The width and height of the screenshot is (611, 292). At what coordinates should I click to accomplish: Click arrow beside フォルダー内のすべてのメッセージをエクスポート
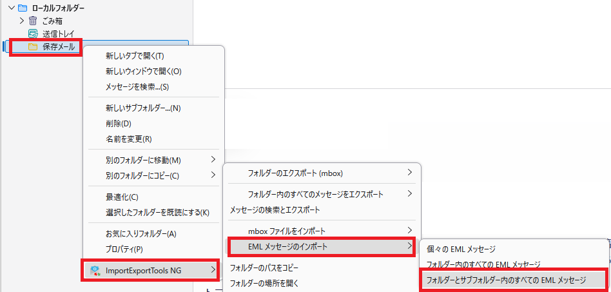pyautogui.click(x=409, y=194)
